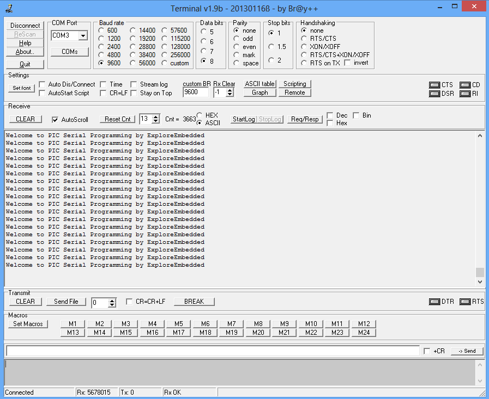Viewport: 489px width, 399px height.
Task: Click the CD status indicator LED
Action: [x=464, y=85]
